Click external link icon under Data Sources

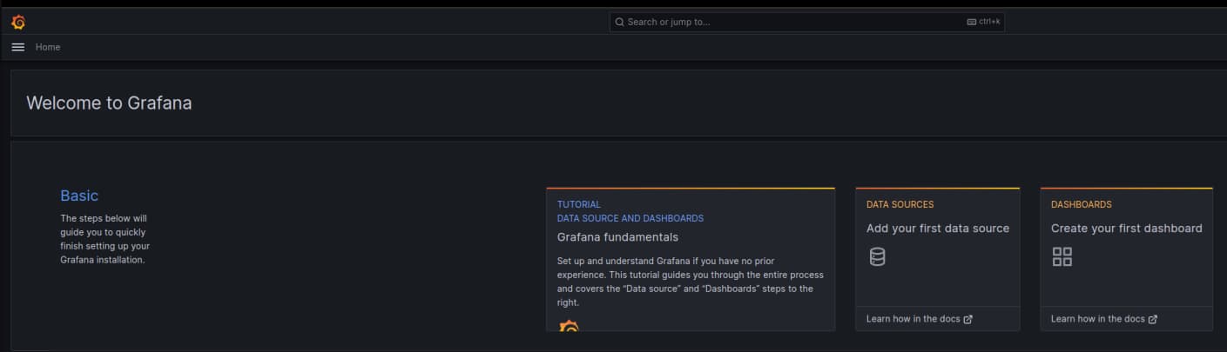click(x=968, y=319)
